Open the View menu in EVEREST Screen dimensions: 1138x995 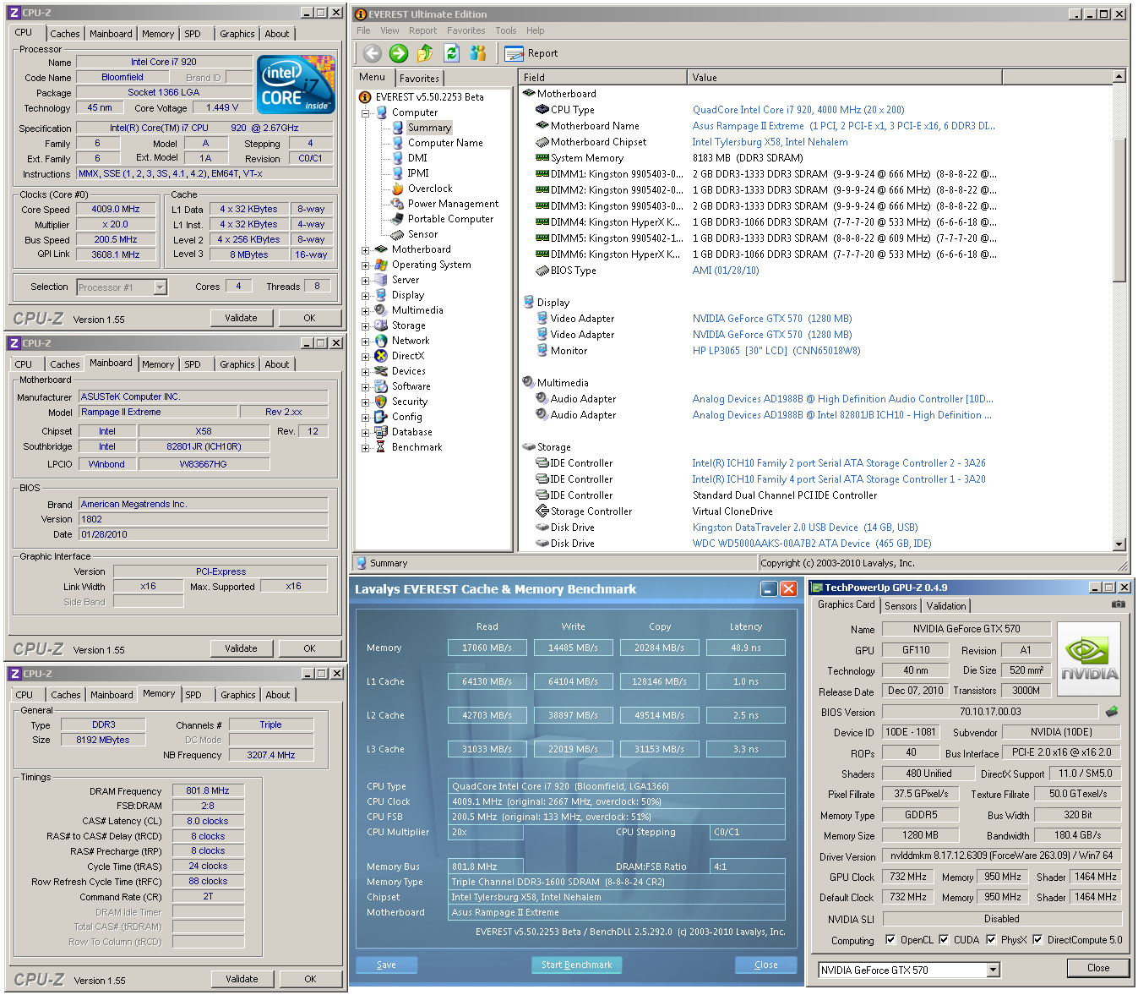pos(389,30)
